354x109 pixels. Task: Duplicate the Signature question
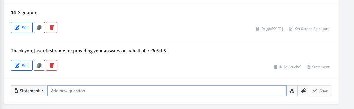click(39, 27)
